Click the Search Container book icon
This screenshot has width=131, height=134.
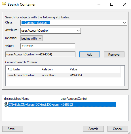click(x=4, y=4)
